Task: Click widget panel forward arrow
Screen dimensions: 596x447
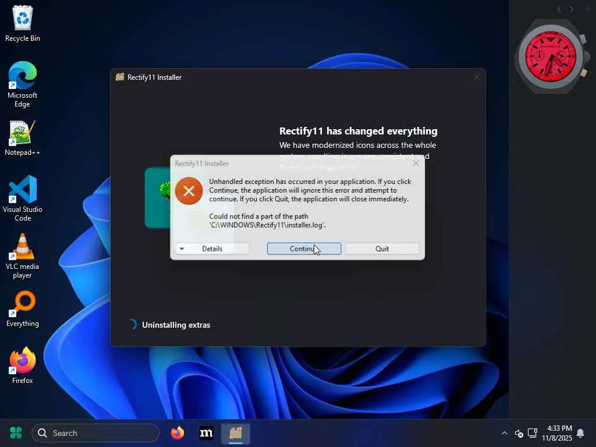Action: [572, 9]
